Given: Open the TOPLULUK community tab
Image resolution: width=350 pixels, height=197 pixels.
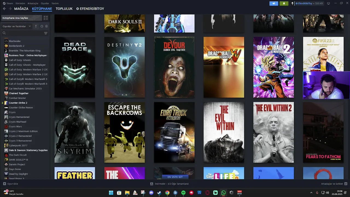Looking at the screenshot, I should tap(64, 9).
